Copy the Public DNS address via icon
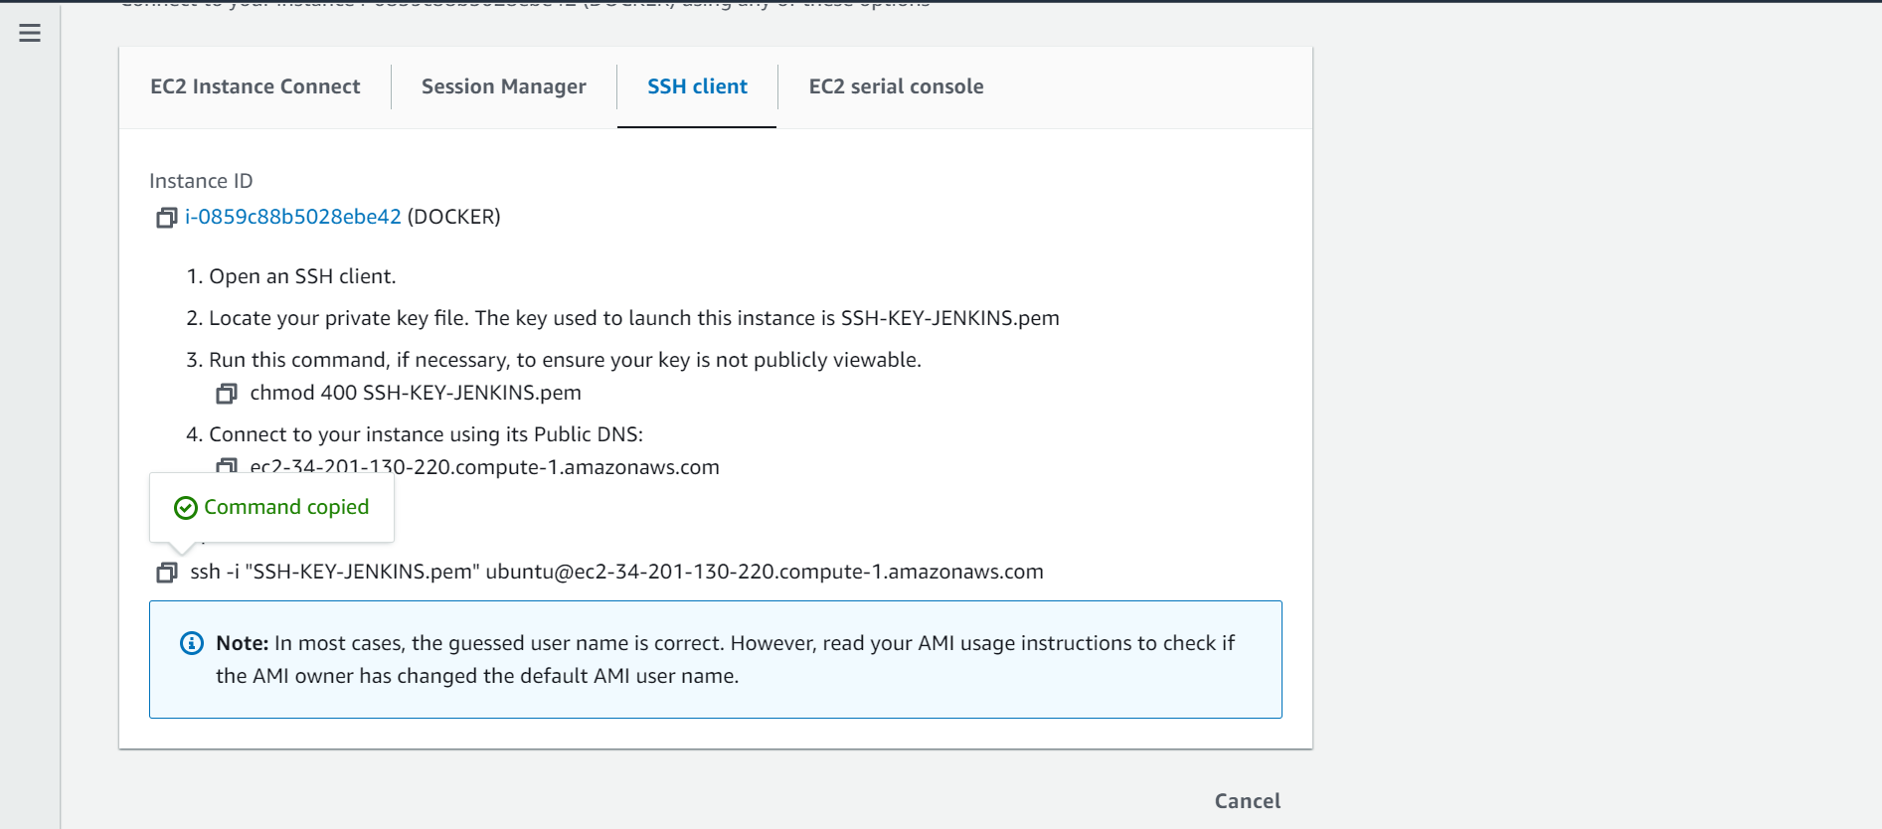1882x829 pixels. 227,465
